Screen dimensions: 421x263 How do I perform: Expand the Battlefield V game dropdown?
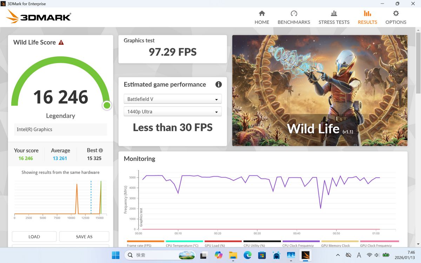coord(173,99)
